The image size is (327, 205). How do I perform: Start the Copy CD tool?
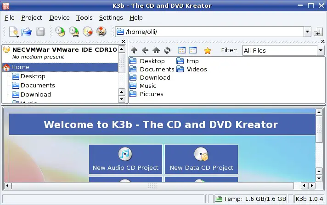(60, 32)
